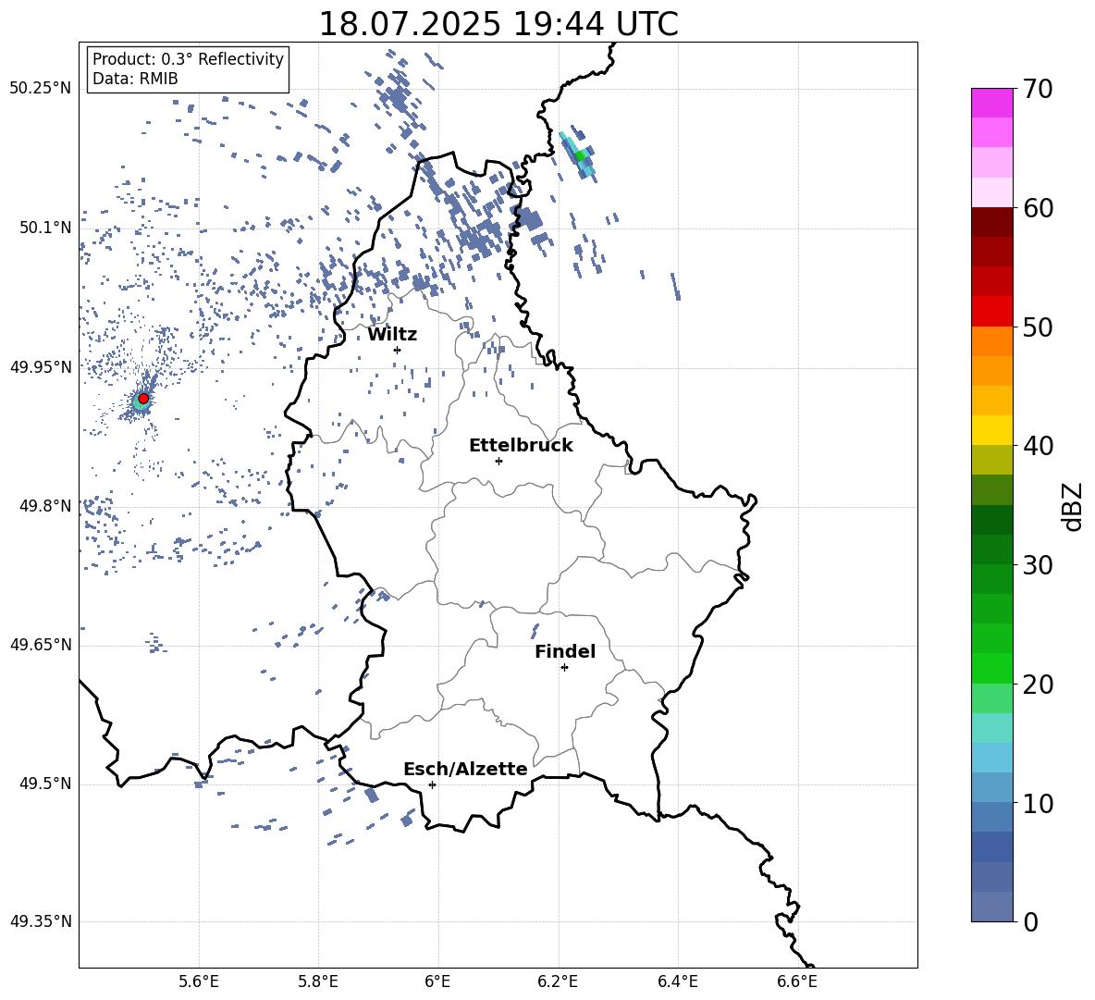This screenshot has width=1095, height=1000.
Task: Click the colorbar value 70
Action: (x=1038, y=89)
